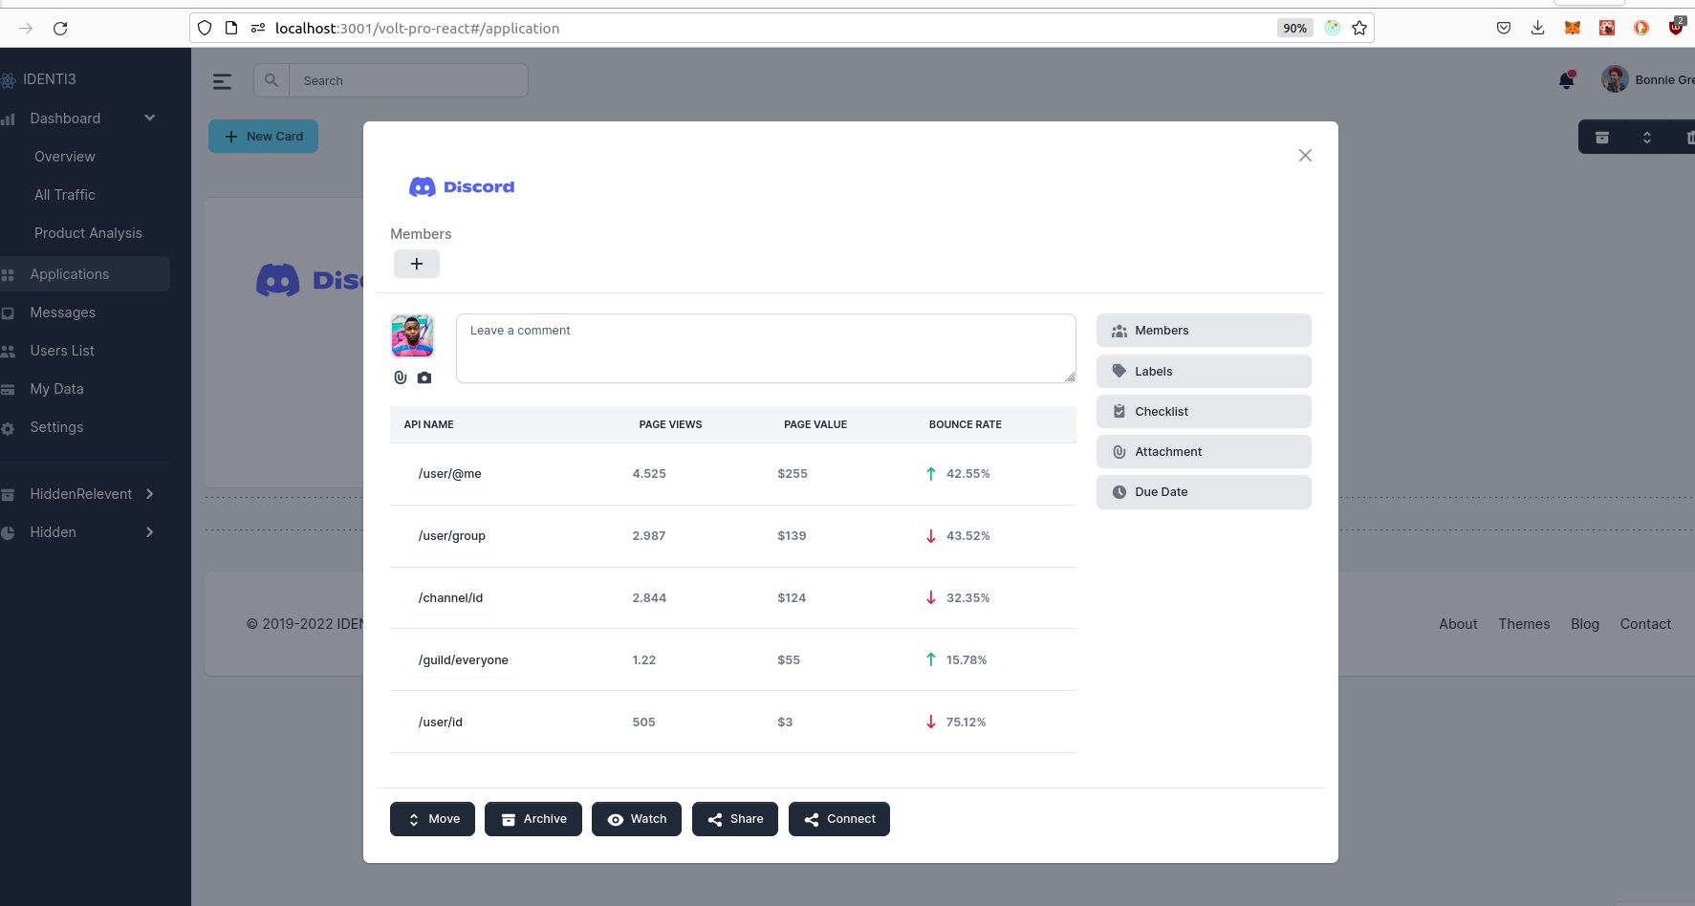Click the browser address bar URL

[x=417, y=29]
